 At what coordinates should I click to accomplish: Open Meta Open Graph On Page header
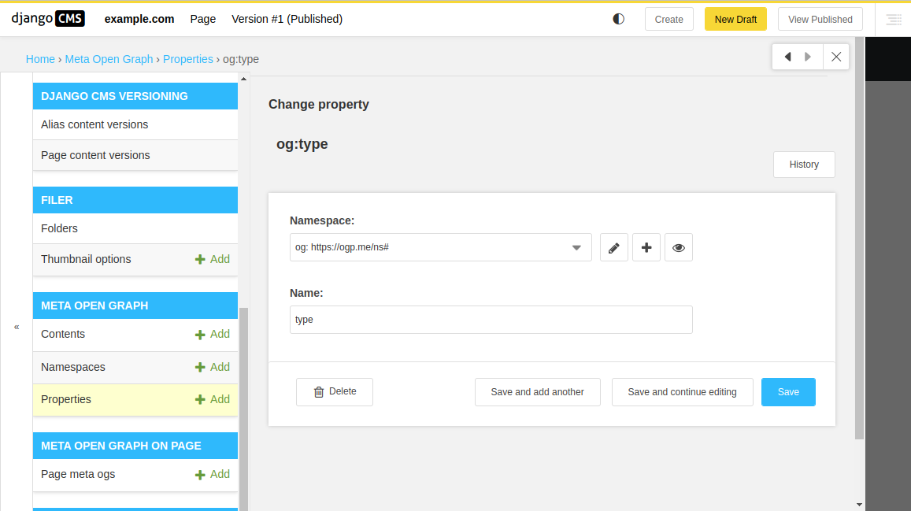135,446
